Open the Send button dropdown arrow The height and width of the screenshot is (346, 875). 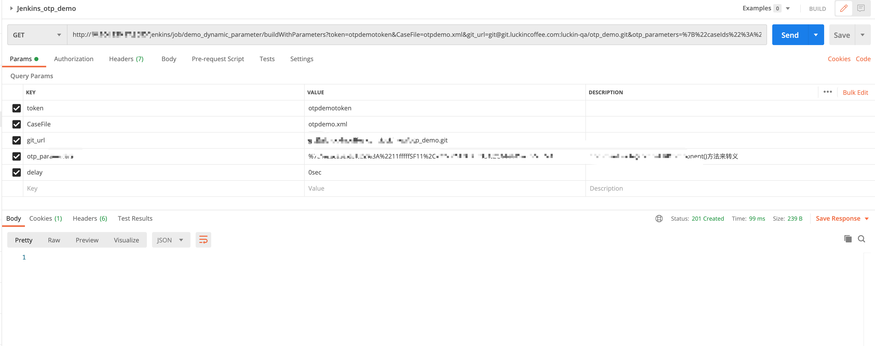coord(816,35)
